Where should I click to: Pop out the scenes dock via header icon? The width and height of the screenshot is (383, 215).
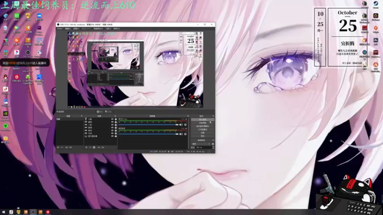coord(81,116)
